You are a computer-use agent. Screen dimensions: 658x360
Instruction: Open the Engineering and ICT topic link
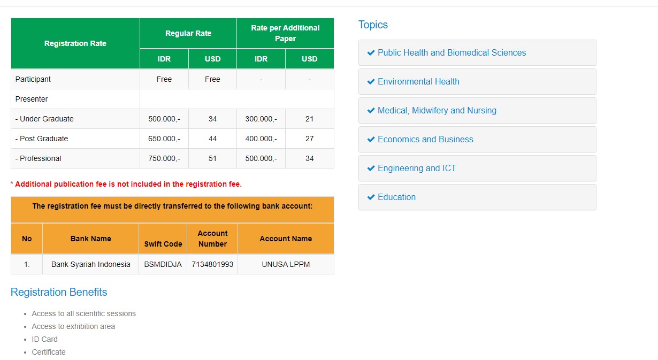pyautogui.click(x=417, y=168)
